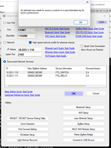Click the IP Address input field
Screen dimensions: 111x148
29,50
